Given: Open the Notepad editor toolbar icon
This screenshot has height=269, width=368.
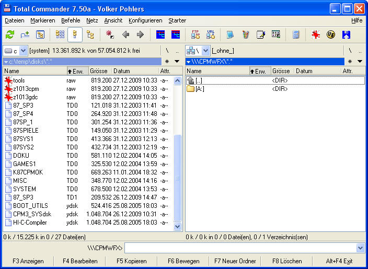Looking at the screenshot, I should (x=261, y=34).
